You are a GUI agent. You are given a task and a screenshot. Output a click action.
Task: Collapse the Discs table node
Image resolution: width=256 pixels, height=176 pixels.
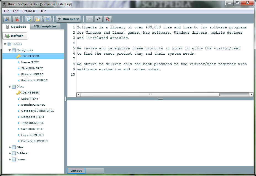pos(10,87)
